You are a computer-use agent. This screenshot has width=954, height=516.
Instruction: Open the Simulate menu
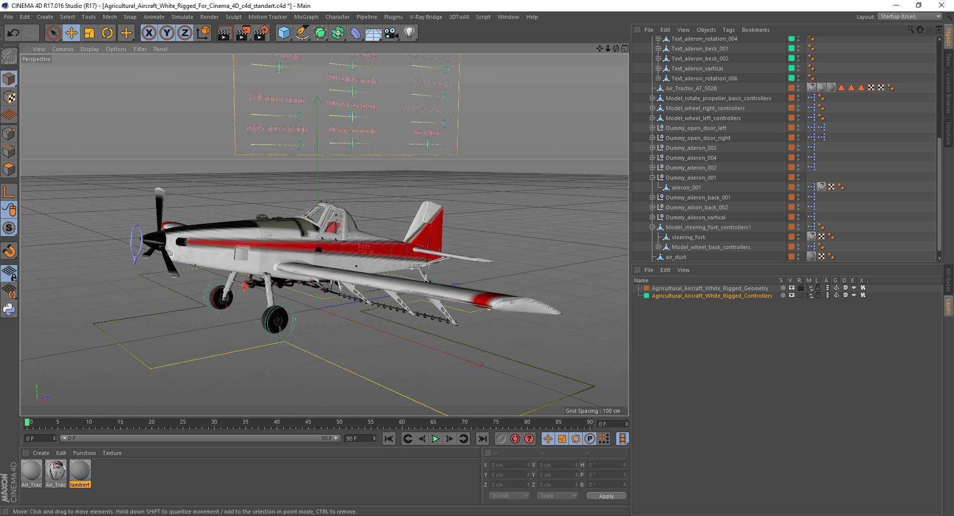[182, 17]
